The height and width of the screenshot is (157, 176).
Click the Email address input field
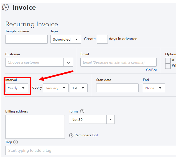(x=118, y=62)
